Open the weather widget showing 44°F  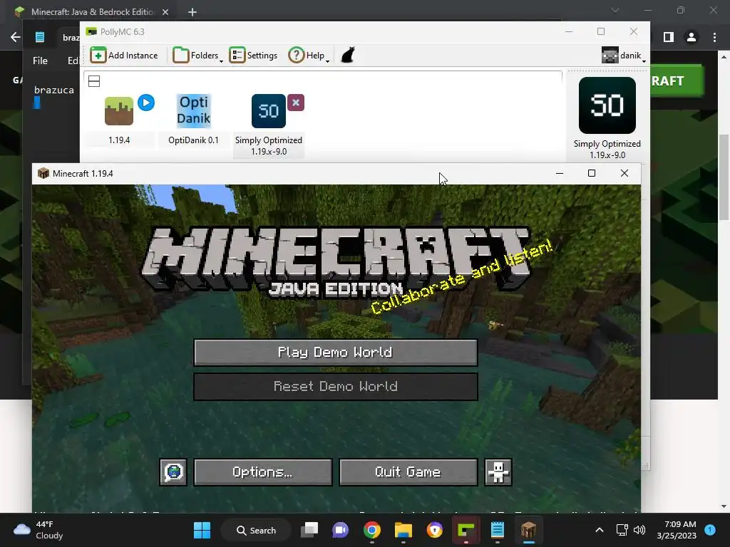point(38,530)
